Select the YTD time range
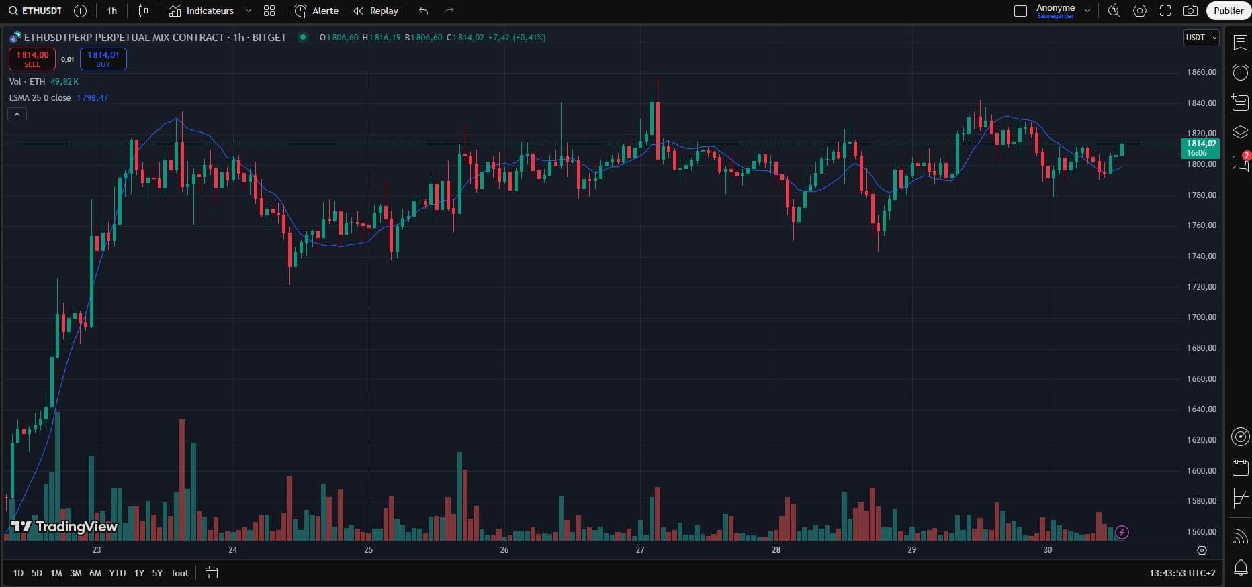This screenshot has height=587, width=1252. (x=118, y=573)
